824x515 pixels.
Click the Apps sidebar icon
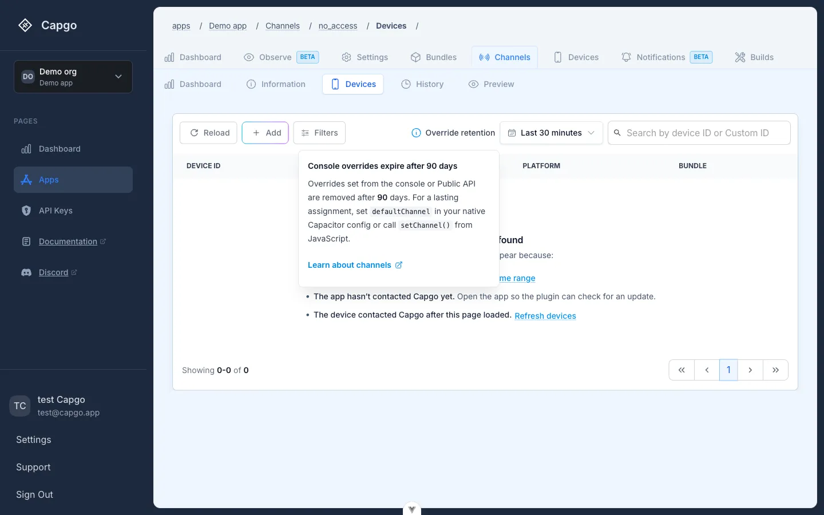pyautogui.click(x=26, y=180)
